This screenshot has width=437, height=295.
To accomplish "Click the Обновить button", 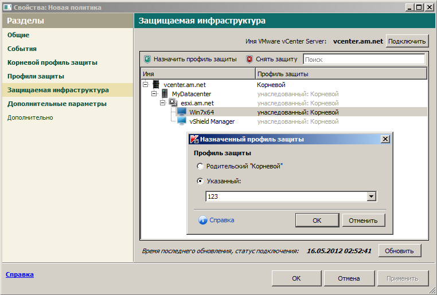I will pyautogui.click(x=399, y=251).
